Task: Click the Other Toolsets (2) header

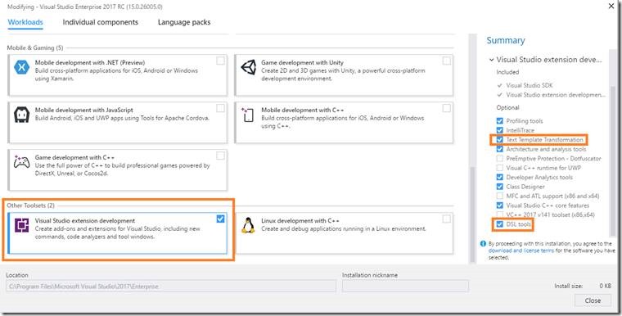Action: pos(30,205)
